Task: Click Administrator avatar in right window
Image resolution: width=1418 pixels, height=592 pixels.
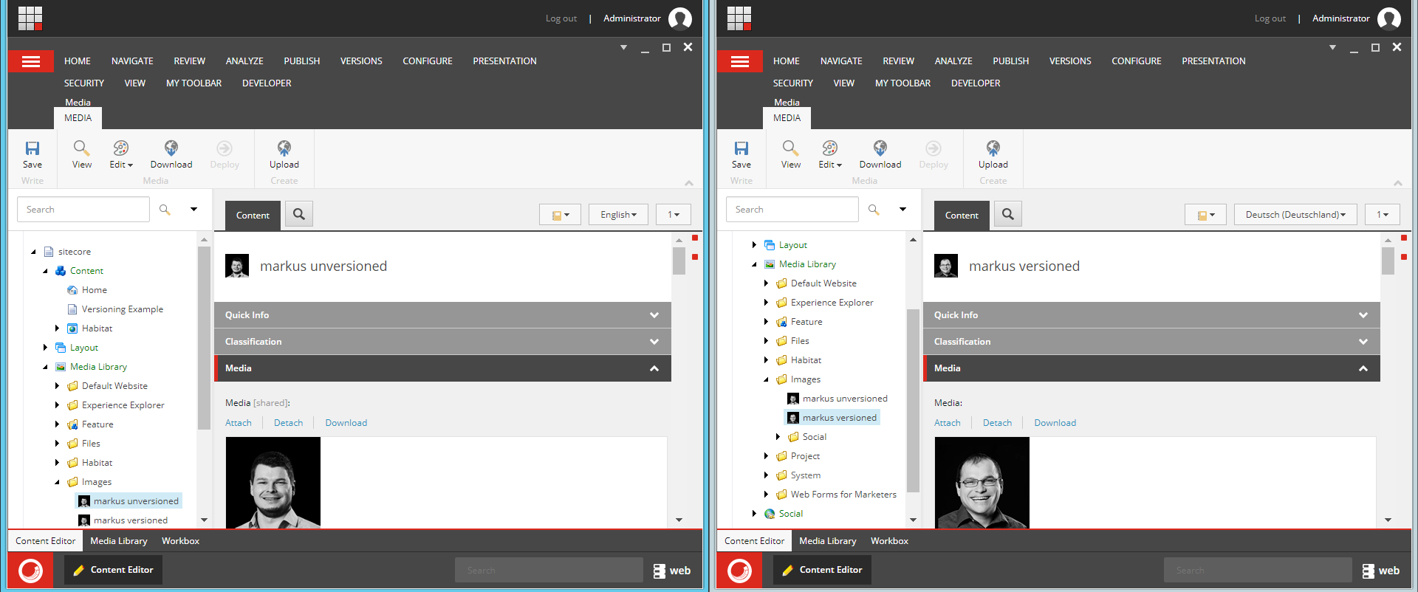Action: [1389, 18]
